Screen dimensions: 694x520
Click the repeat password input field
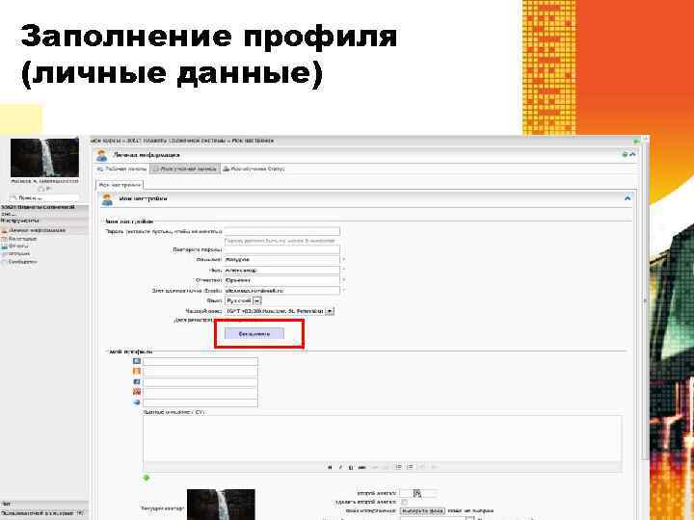click(x=281, y=249)
